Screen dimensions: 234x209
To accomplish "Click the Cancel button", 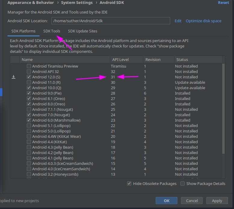I will [x=192, y=201].
